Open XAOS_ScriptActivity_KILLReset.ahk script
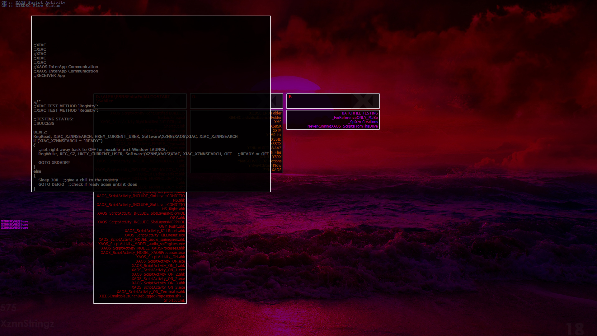This screenshot has width=597, height=336. (x=155, y=231)
